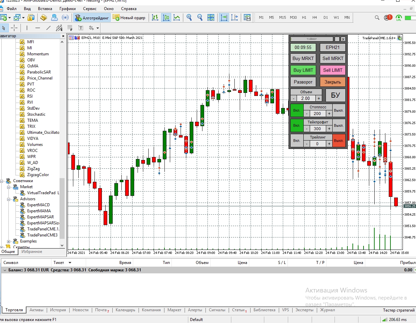Screen dimensions: 416x323
Task: Show the Market Watch window
Action: [x=31, y=17]
